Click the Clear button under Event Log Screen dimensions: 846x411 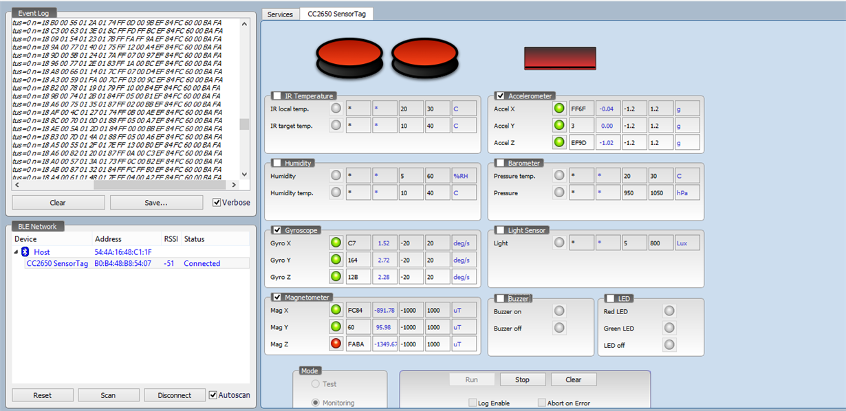click(58, 202)
